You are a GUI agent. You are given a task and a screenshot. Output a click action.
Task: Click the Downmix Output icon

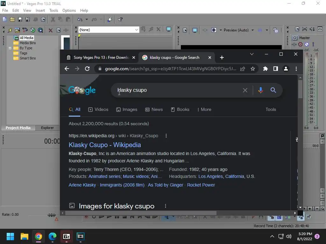click(305, 29)
